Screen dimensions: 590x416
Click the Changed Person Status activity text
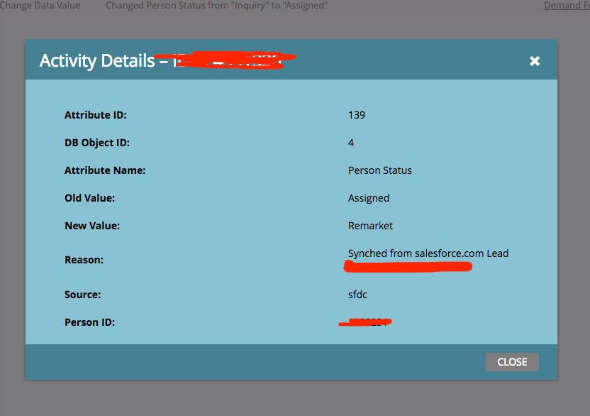[216, 6]
